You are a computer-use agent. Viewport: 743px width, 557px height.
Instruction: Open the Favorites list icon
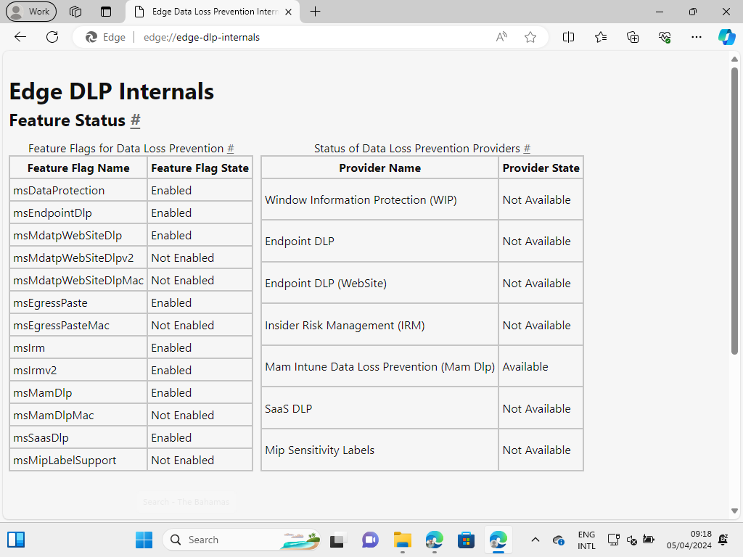click(x=600, y=37)
